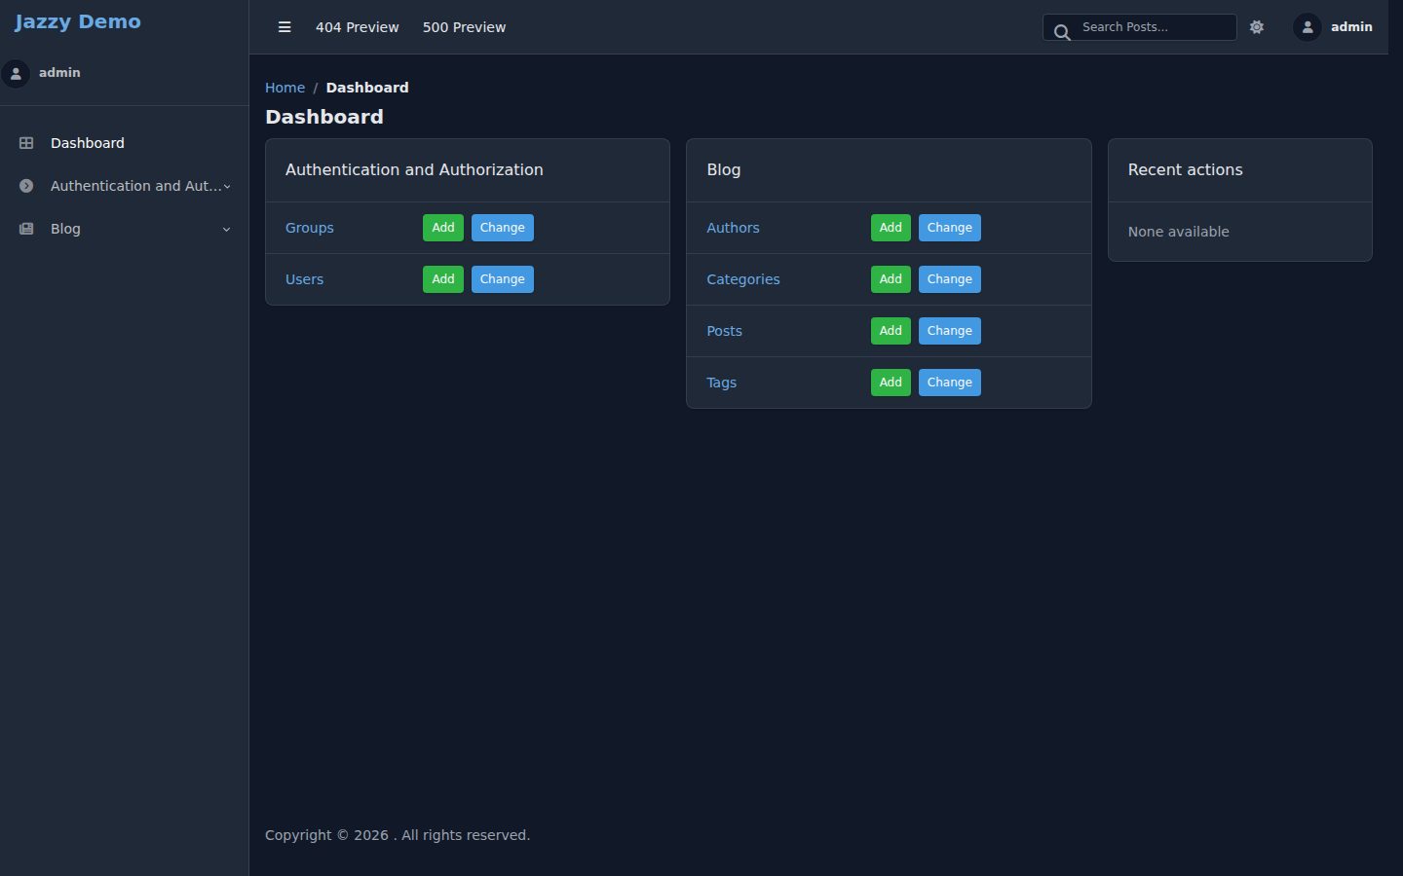Viewport: 1403px width, 876px height.
Task: Click the sidebar admin user avatar
Action: tap(16, 73)
